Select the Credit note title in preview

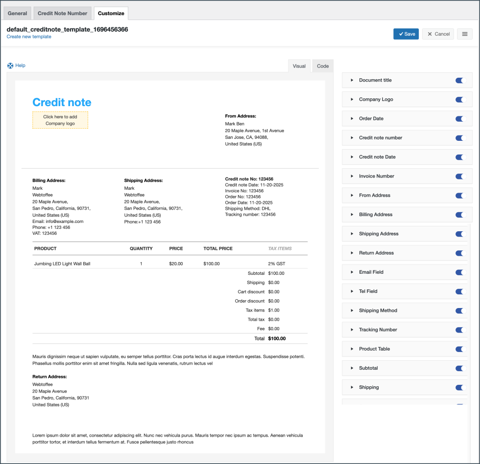62,102
